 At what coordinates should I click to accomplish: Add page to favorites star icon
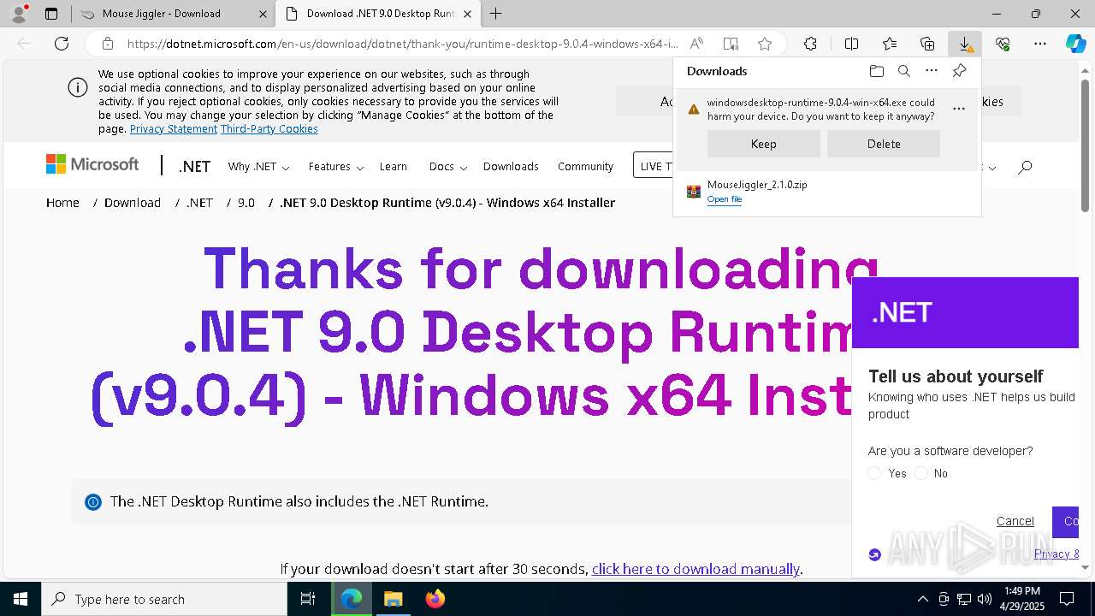765,44
